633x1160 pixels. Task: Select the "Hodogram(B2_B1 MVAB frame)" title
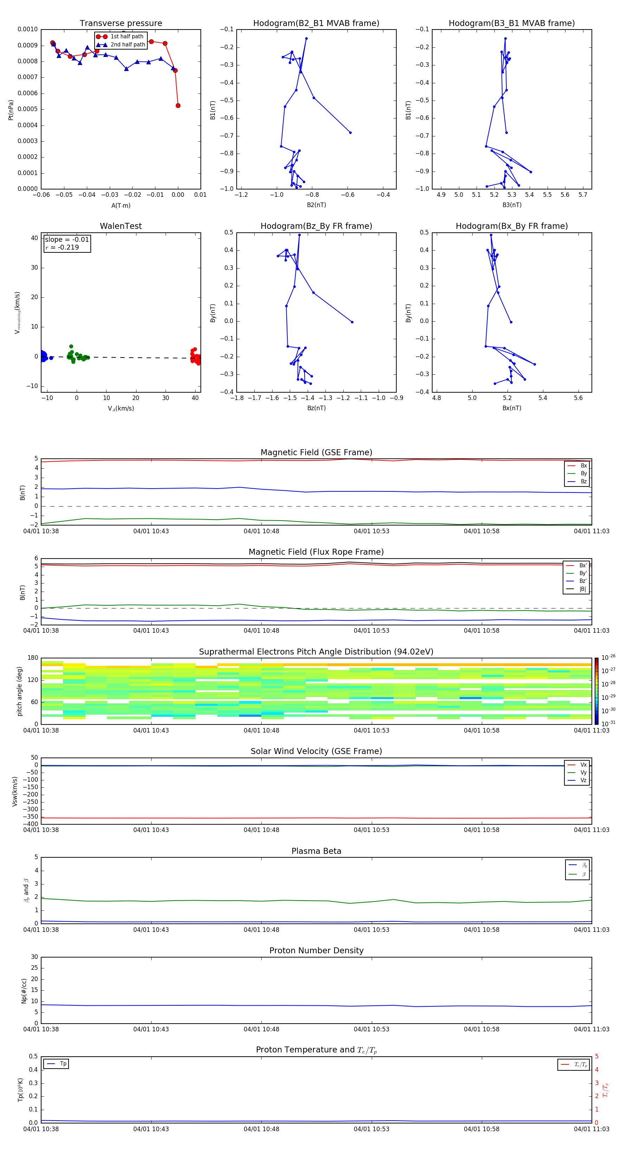[316, 24]
